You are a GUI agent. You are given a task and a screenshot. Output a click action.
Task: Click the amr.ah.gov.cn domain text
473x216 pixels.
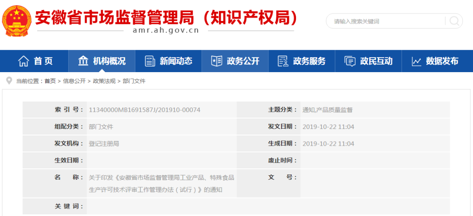point(166,31)
